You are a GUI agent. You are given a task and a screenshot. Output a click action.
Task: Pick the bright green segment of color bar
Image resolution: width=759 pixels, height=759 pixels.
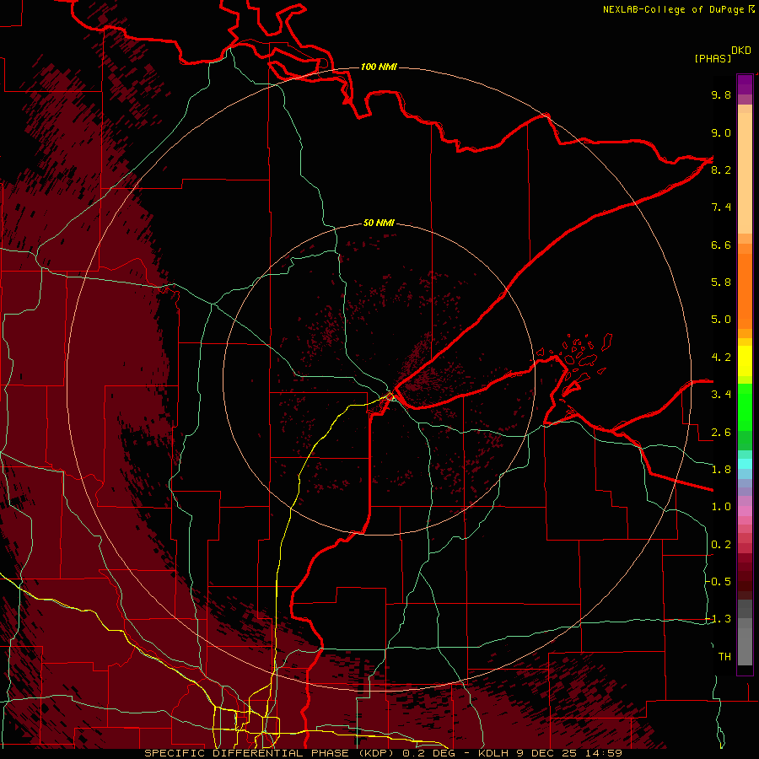click(745, 407)
